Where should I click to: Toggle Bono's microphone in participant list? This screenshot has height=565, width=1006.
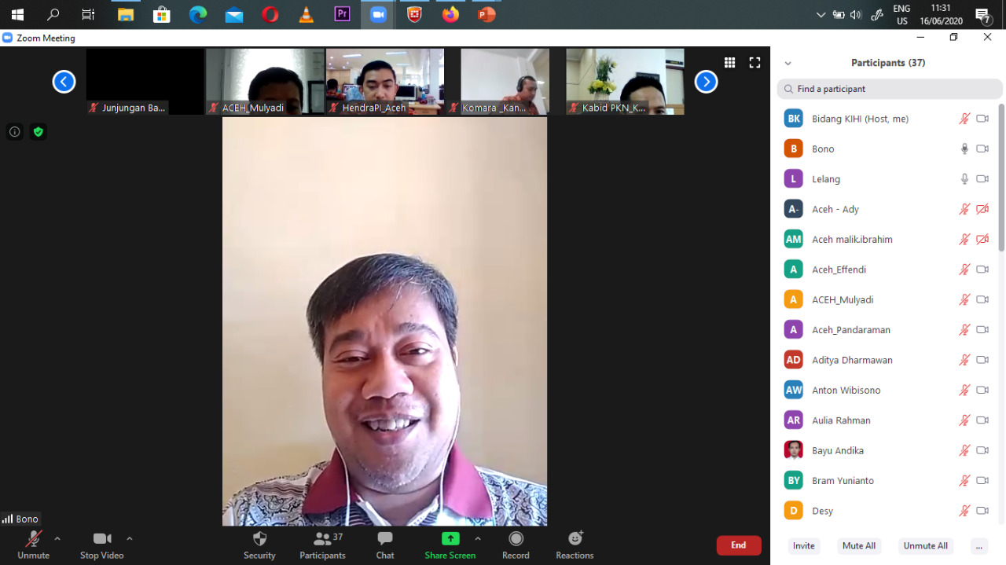tap(964, 149)
